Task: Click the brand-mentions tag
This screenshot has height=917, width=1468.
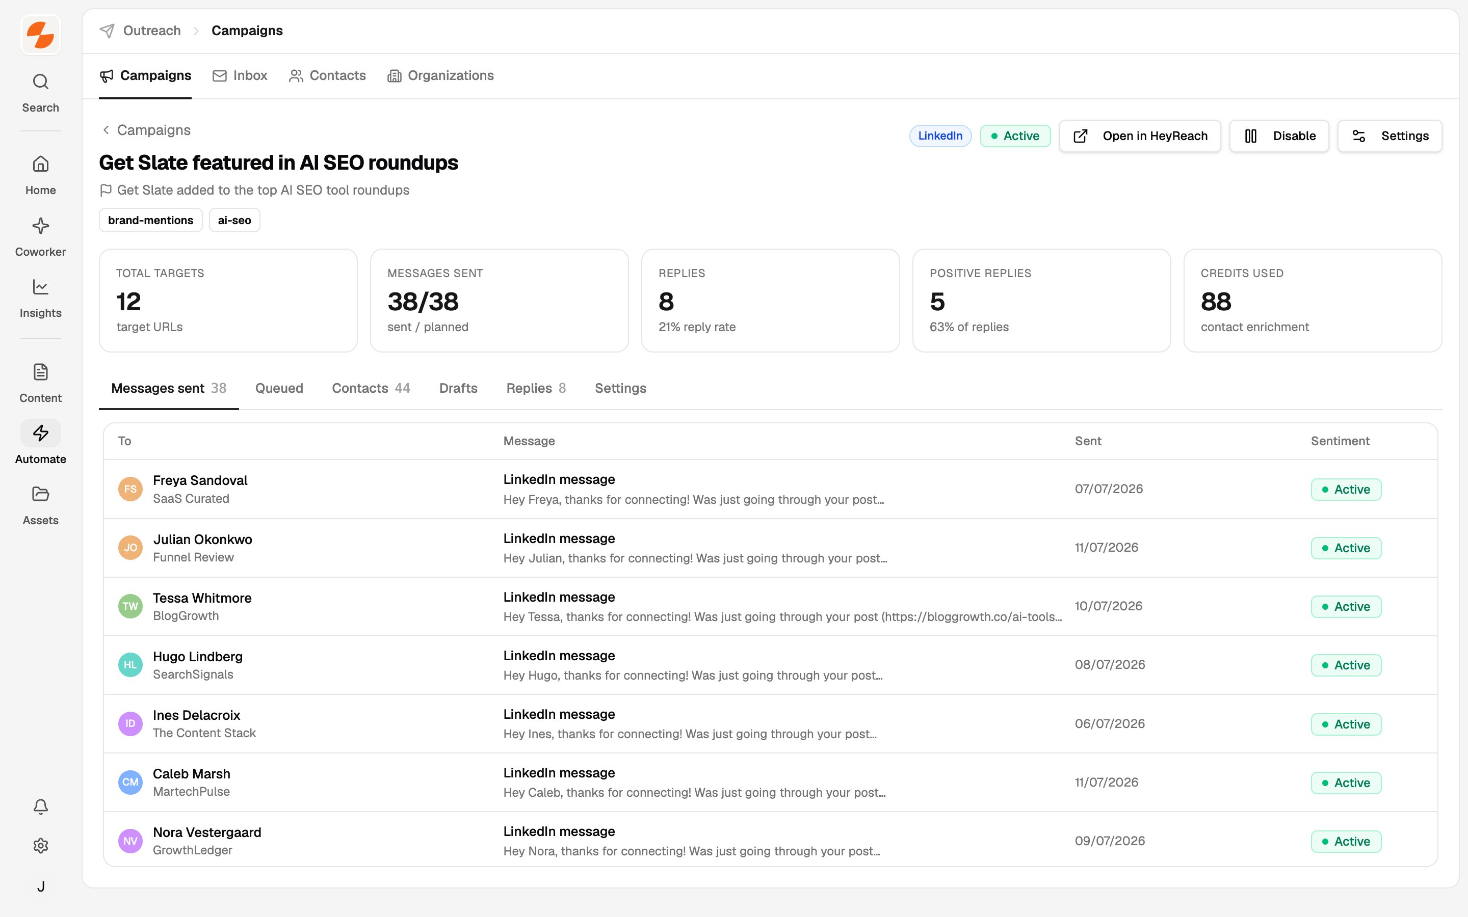Action: click(x=150, y=220)
